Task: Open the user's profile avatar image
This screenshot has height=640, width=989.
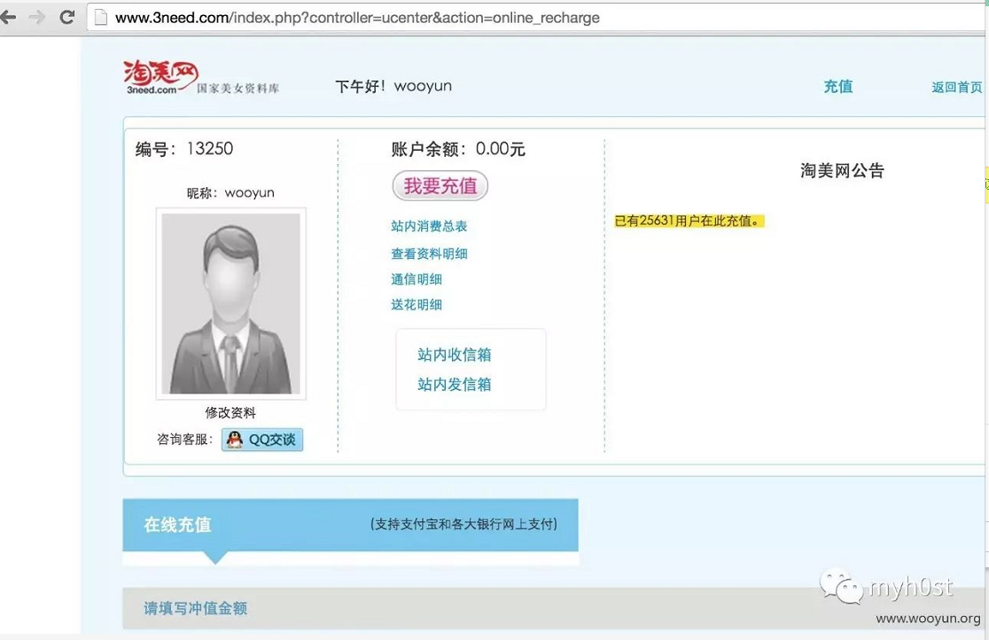Action: point(230,301)
